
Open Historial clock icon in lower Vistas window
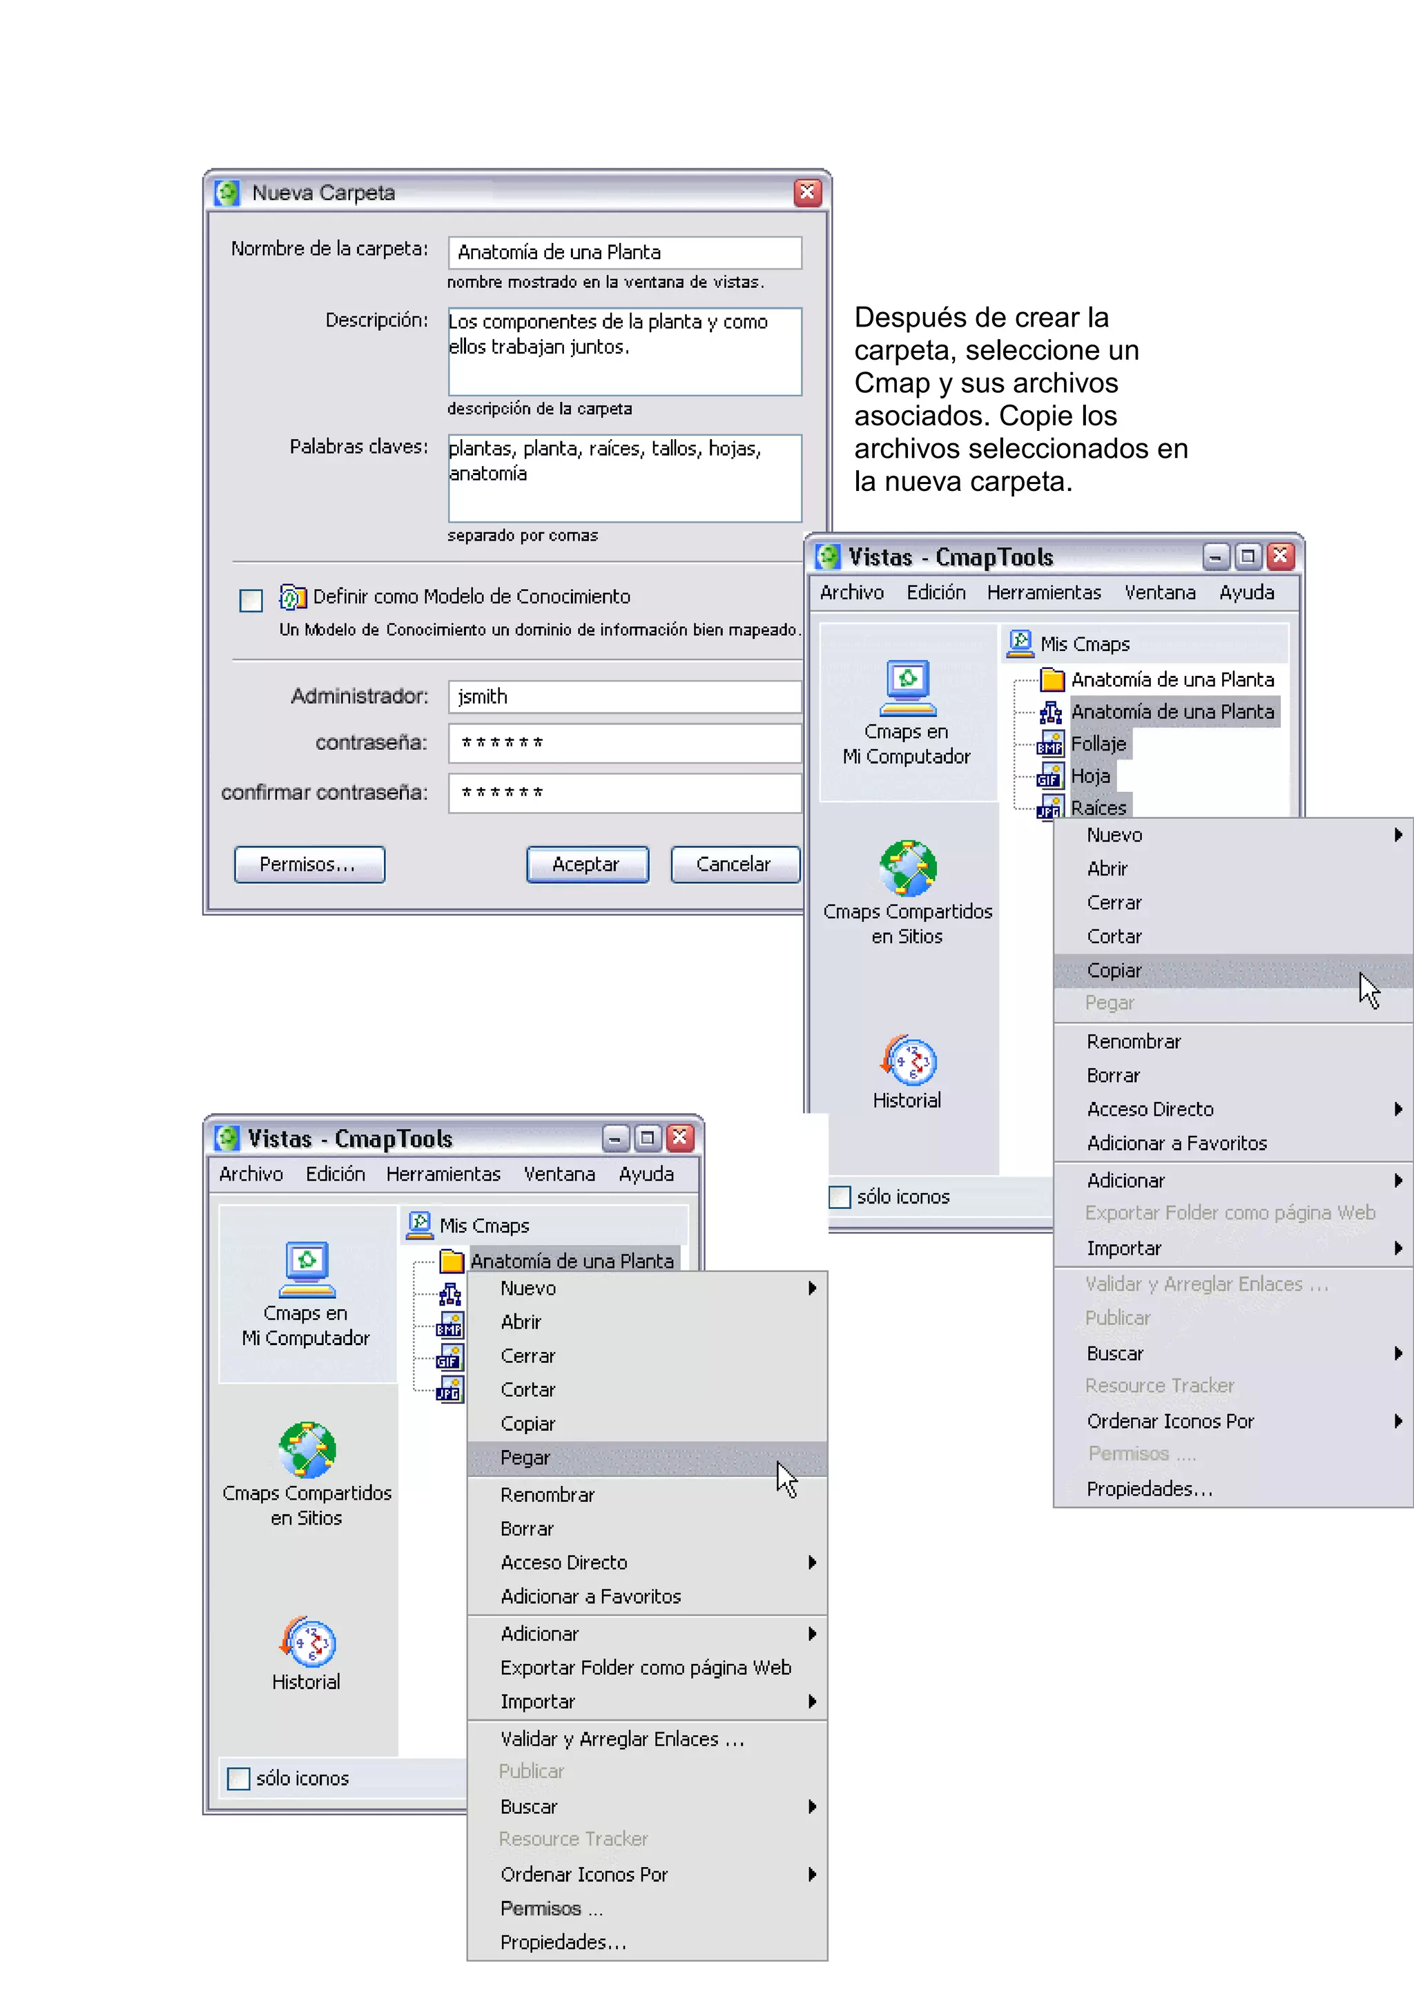[x=307, y=1641]
